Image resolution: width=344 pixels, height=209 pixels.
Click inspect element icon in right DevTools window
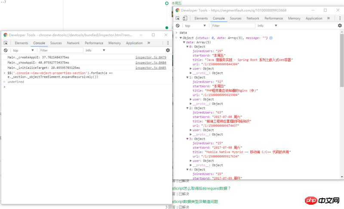(x=178, y=18)
